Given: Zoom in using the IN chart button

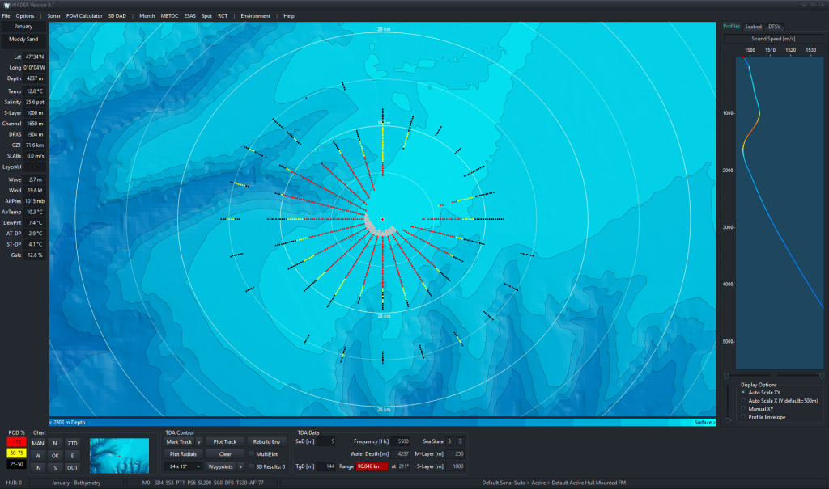Looking at the screenshot, I should coord(37,468).
